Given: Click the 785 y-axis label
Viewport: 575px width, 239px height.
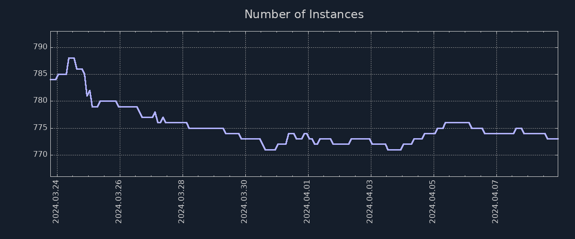Looking at the screenshot, I should pos(40,74).
